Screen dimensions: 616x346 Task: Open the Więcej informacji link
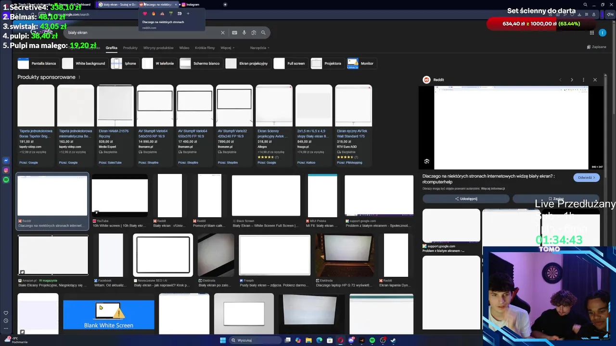pos(493,188)
